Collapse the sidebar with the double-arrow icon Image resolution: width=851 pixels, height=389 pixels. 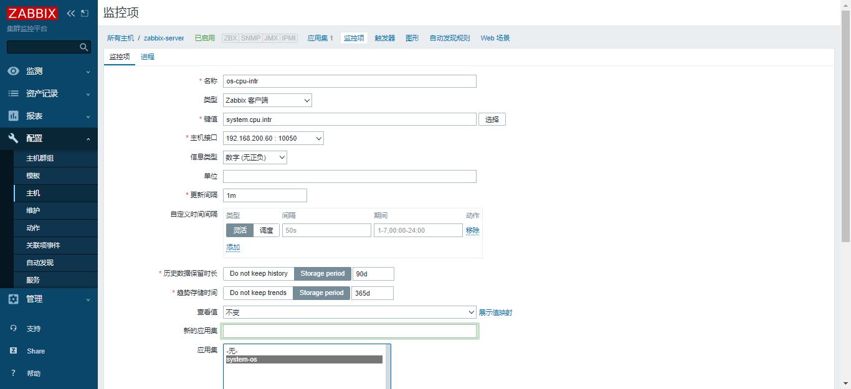coord(71,13)
